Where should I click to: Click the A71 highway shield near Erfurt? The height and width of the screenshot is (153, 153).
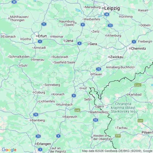[x=44, y=24]
